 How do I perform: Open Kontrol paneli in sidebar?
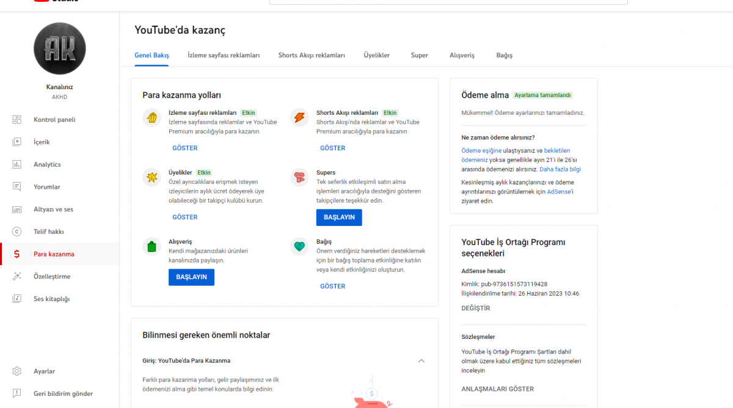pyautogui.click(x=54, y=120)
